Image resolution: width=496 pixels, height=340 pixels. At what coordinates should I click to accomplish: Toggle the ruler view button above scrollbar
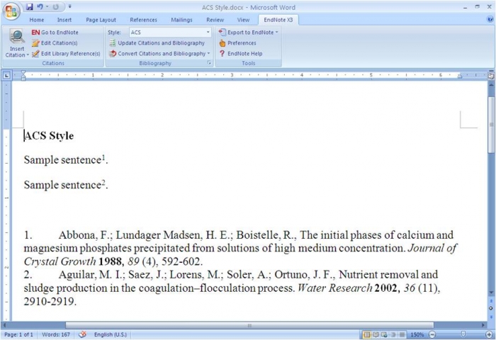pos(491,74)
